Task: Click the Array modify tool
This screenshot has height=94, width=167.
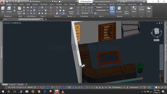Action: pyautogui.click(x=63, y=13)
